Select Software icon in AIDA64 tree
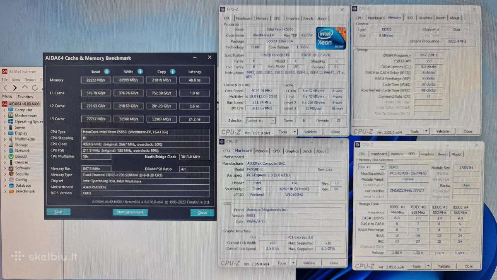Screen dimensions: 497x280 [10, 168]
